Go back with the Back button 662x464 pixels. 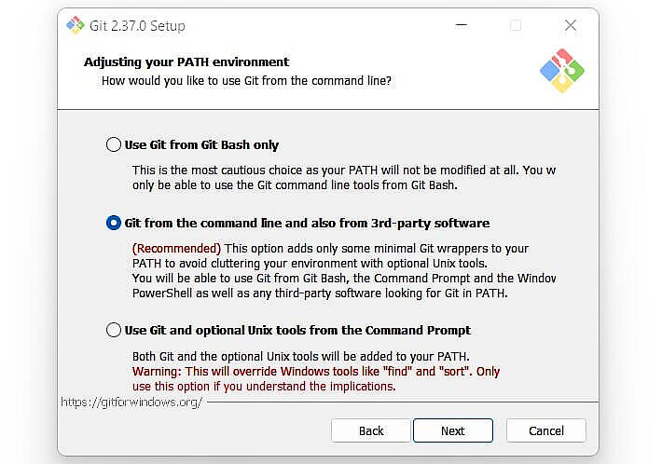pyautogui.click(x=371, y=430)
